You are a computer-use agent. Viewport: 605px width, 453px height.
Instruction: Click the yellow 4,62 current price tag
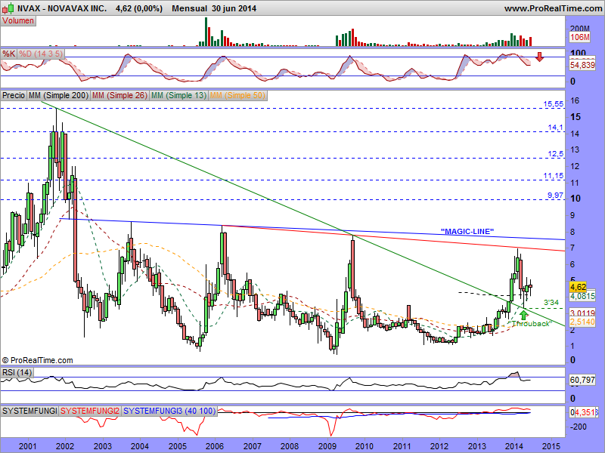(x=578, y=287)
